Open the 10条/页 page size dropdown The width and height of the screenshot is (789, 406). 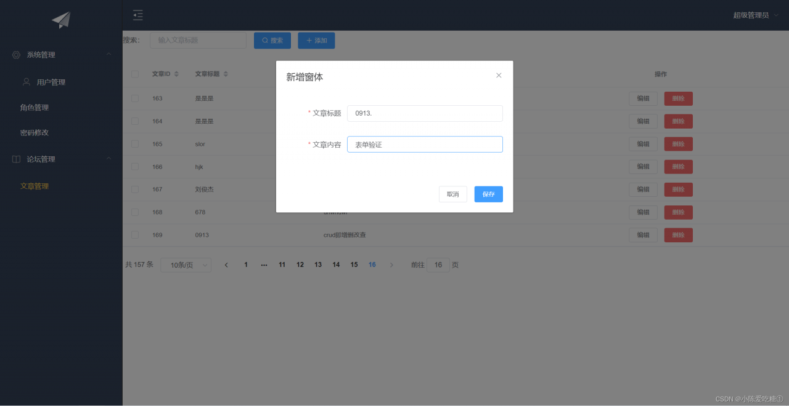186,265
